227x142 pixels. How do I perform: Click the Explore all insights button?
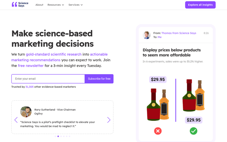200,5
